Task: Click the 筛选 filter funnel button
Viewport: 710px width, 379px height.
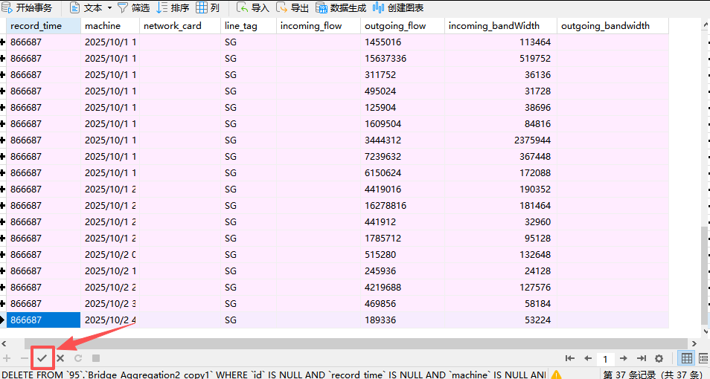Action: [x=133, y=7]
